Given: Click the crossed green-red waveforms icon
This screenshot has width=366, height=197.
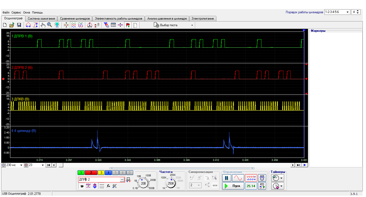Looking at the screenshot, I should [66, 25].
